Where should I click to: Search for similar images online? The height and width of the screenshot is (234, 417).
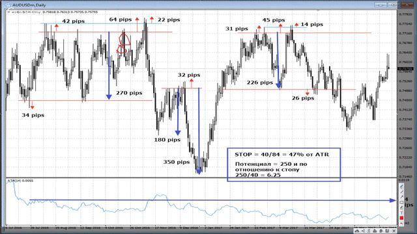(x=369, y=231)
